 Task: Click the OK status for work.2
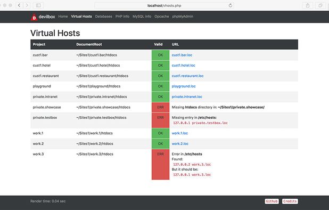point(160,143)
